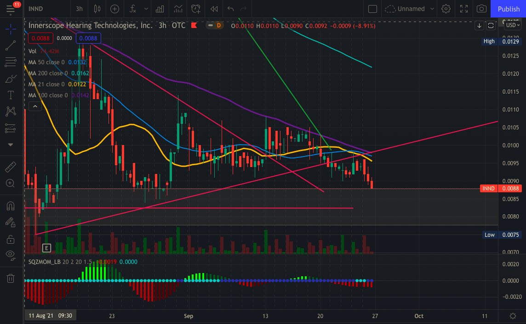Click the Publish button
Screen dimensions: 526x324
pyautogui.click(x=508, y=9)
